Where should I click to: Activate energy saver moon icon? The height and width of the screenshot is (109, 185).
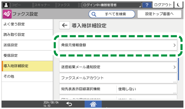point(178,5)
